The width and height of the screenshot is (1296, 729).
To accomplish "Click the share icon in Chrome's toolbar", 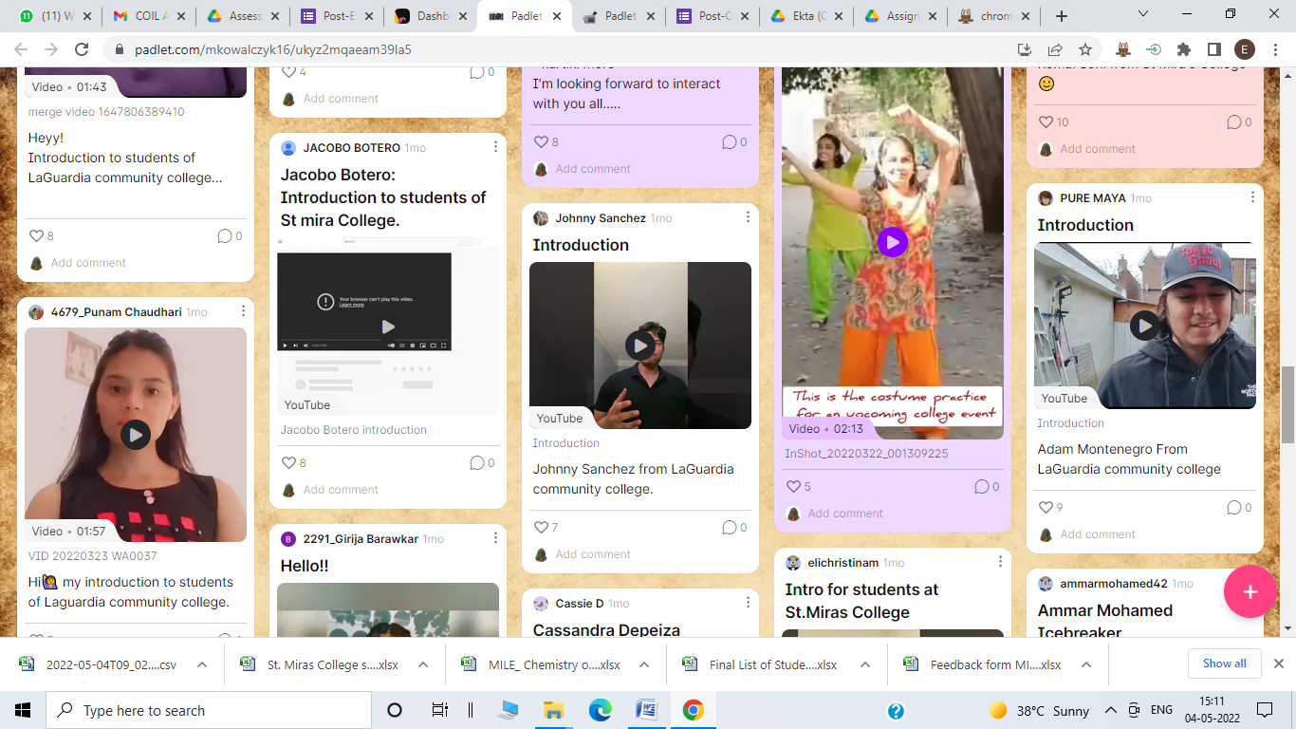I will [1054, 47].
